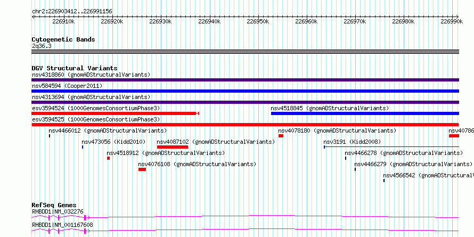This screenshot has height=237, width=474.
Task: Open the nsv4087102 variant label
Action: 216,142
